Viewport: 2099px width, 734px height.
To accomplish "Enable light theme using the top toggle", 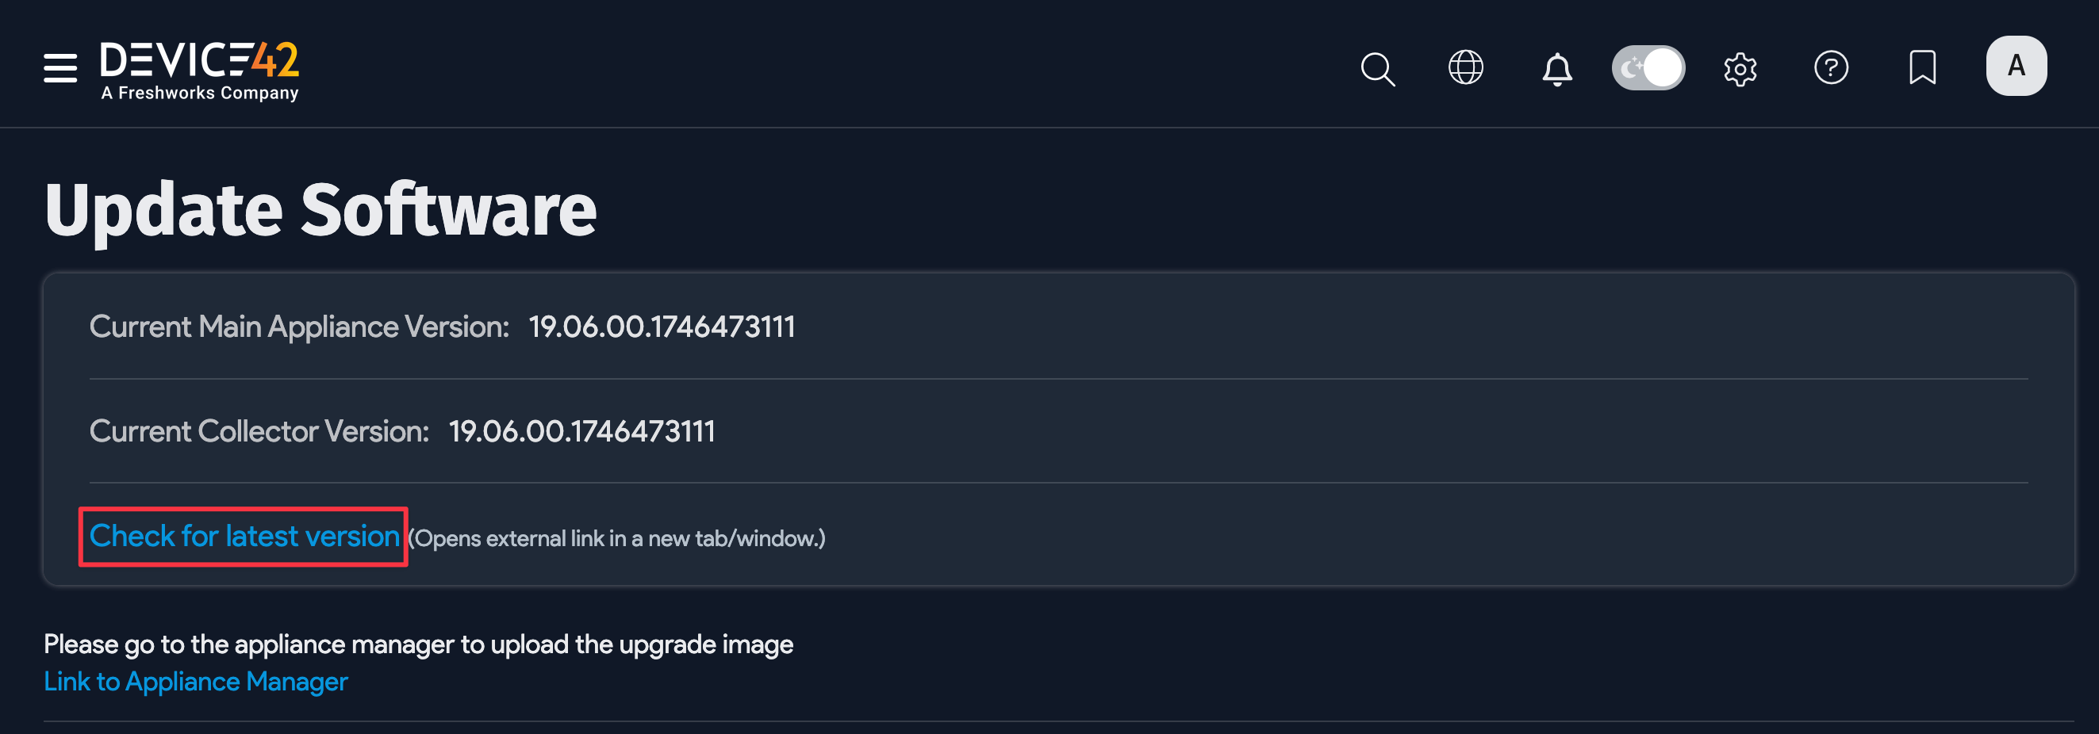I will [x=1648, y=67].
